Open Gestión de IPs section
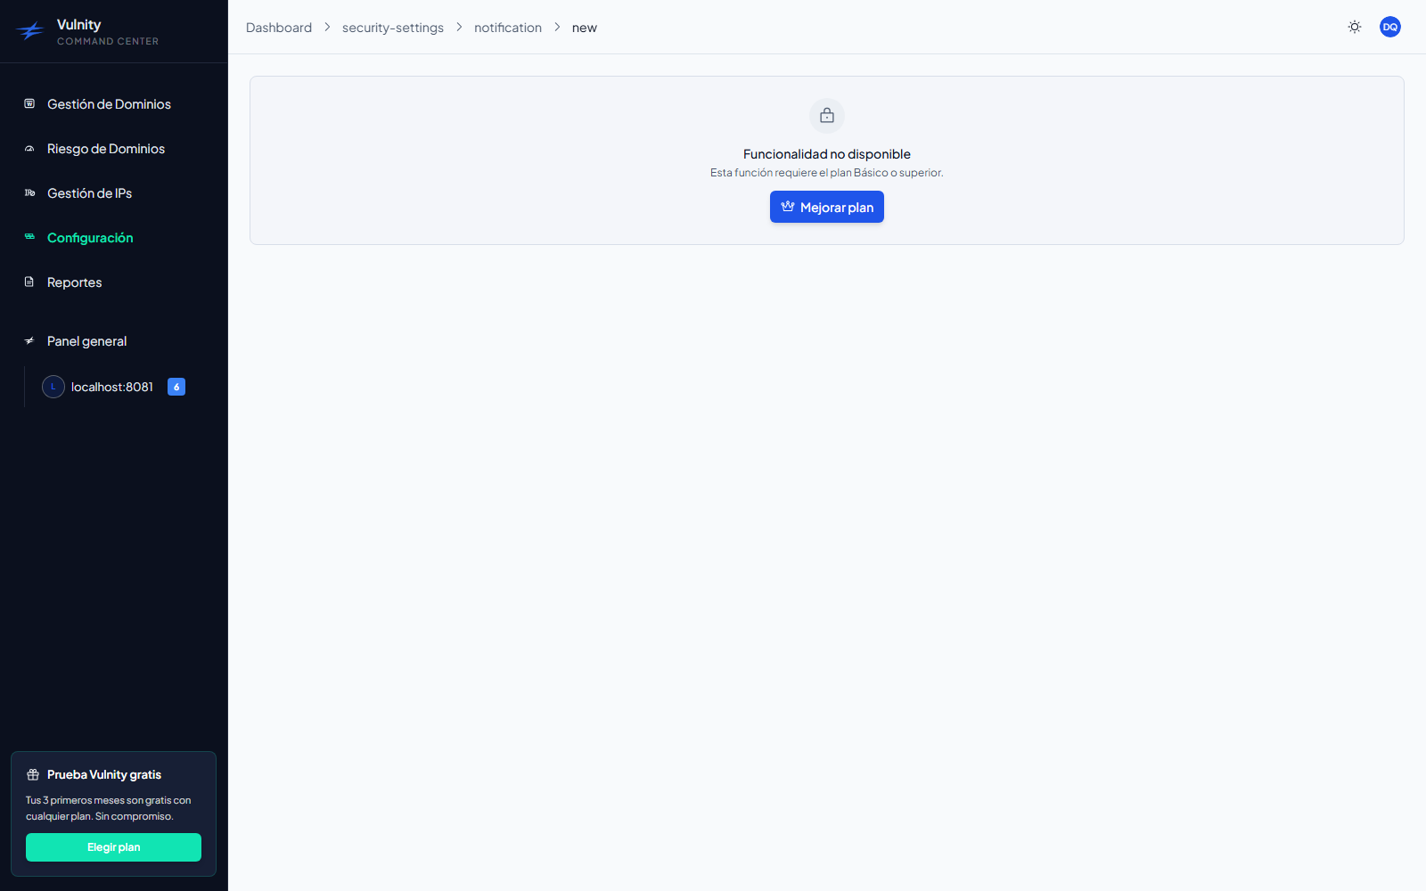1426x891 pixels. (89, 193)
